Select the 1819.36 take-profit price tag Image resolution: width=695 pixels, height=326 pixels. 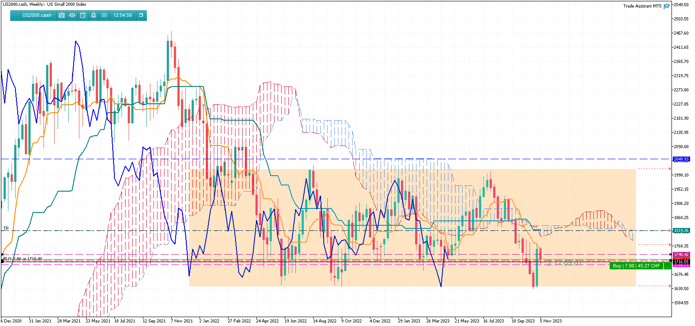(681, 231)
